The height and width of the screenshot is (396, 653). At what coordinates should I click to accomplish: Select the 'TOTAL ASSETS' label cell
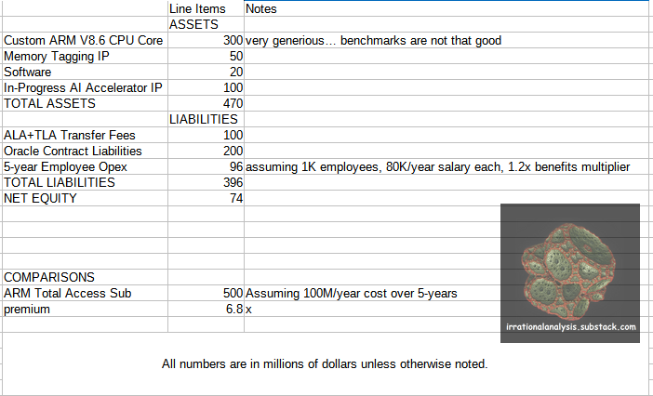[x=85, y=103]
